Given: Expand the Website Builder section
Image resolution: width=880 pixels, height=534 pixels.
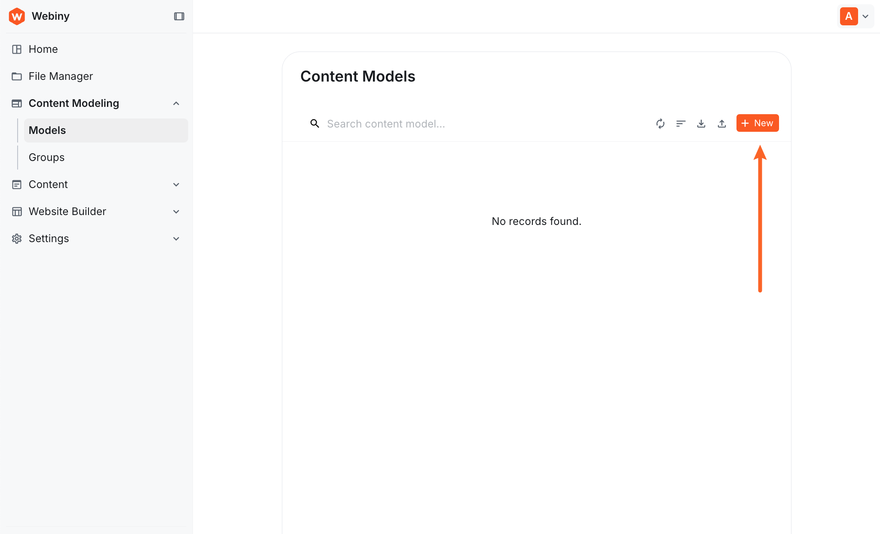Looking at the screenshot, I should tap(176, 211).
